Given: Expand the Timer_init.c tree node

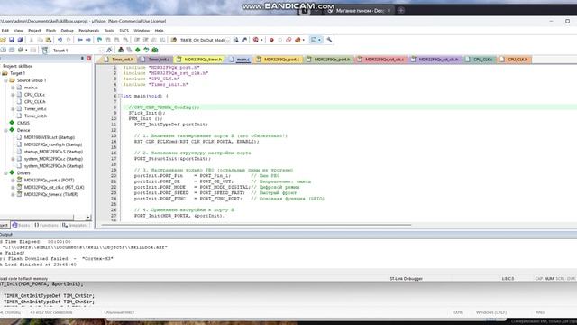Looking at the screenshot, I should coord(13,109).
